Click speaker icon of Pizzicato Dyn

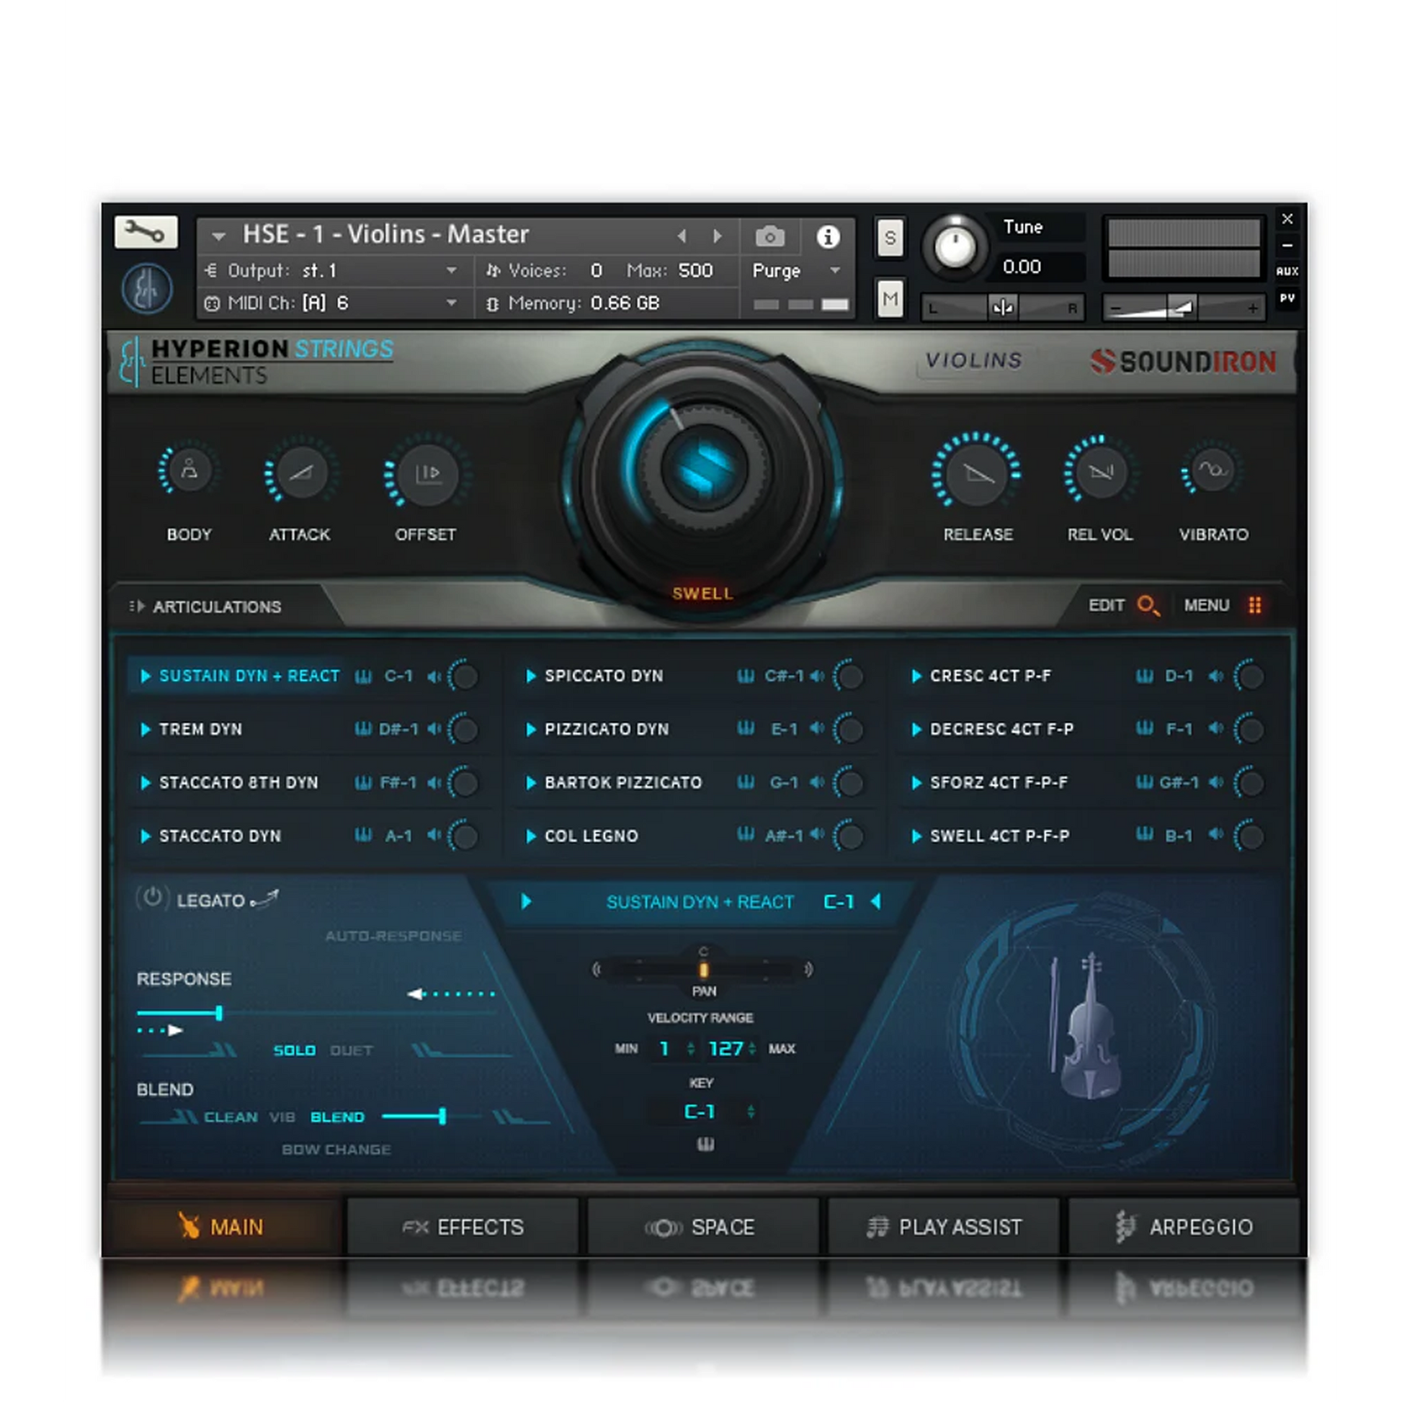point(817,728)
